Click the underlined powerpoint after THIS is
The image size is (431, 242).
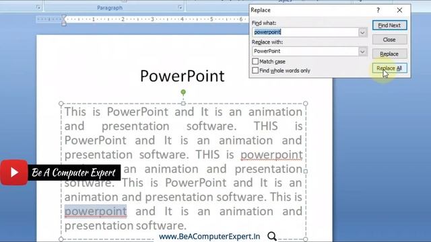click(271, 155)
